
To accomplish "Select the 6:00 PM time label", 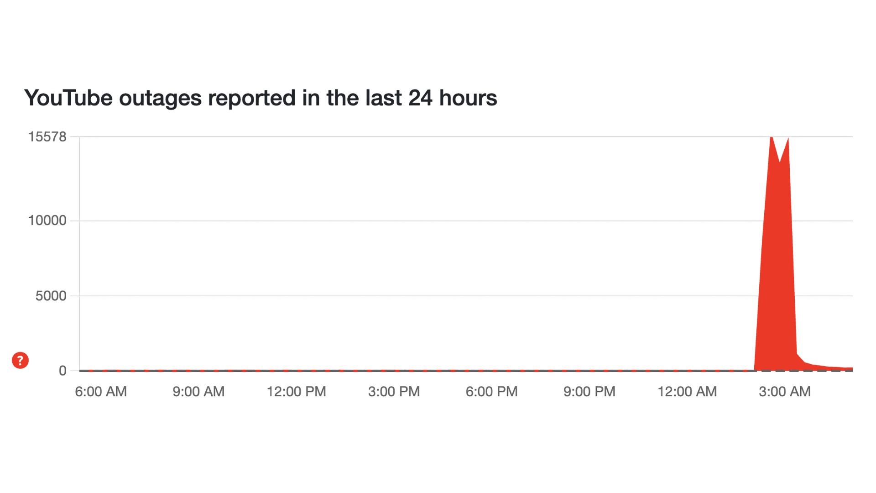I will (x=491, y=392).
